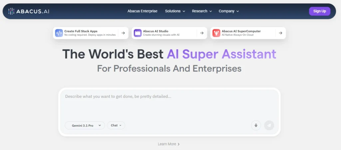Screen dimensions: 341x150
Task: Focus the prompt description text box
Action: pos(169,105)
